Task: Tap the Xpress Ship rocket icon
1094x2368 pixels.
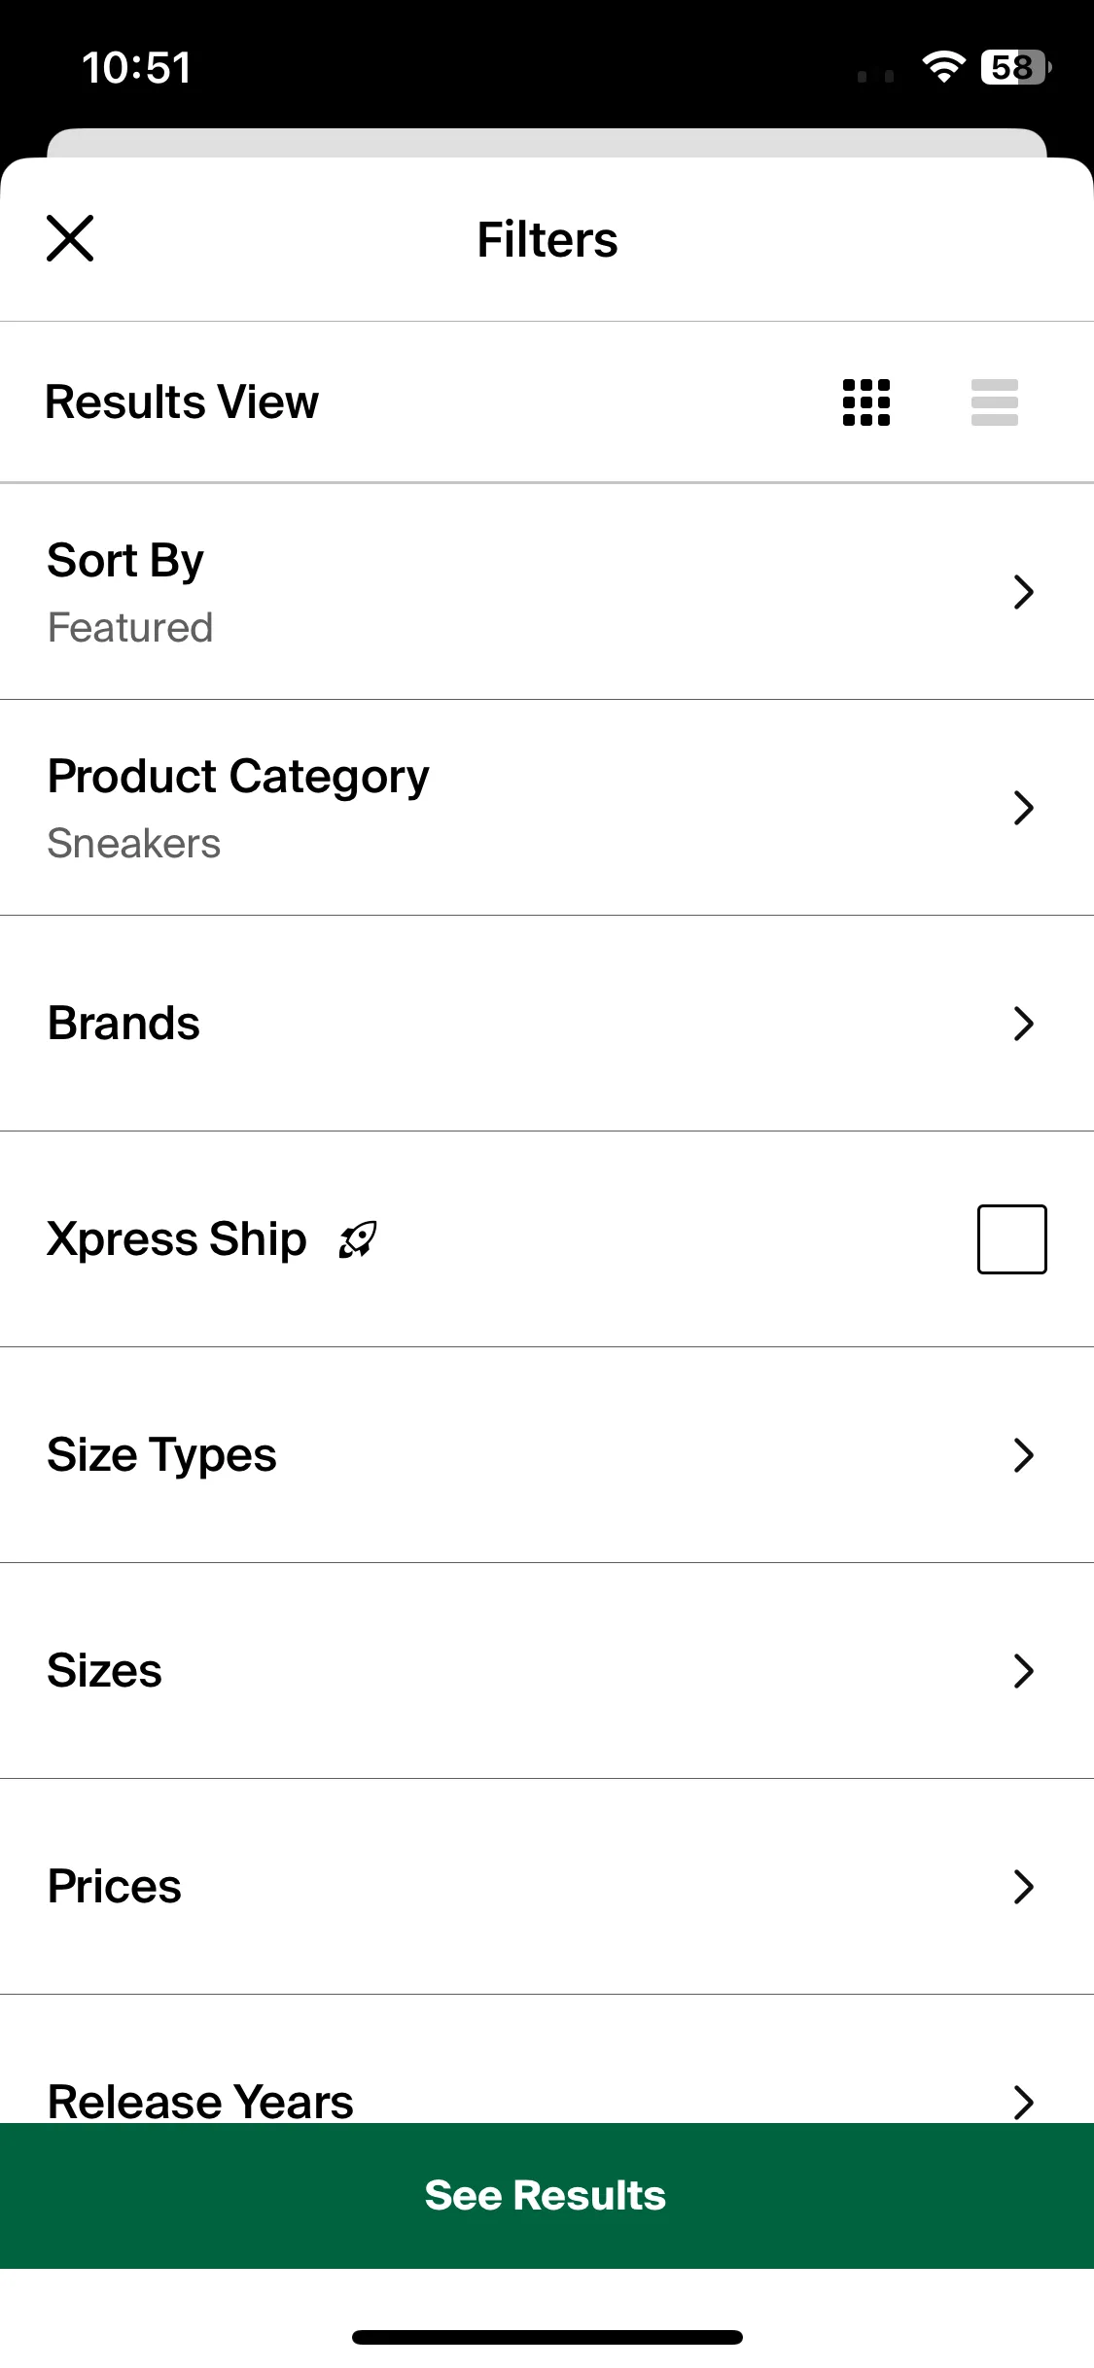Action: pos(358,1239)
